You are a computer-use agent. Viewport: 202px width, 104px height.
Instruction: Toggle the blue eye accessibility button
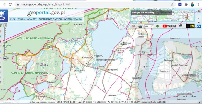click(x=199, y=27)
